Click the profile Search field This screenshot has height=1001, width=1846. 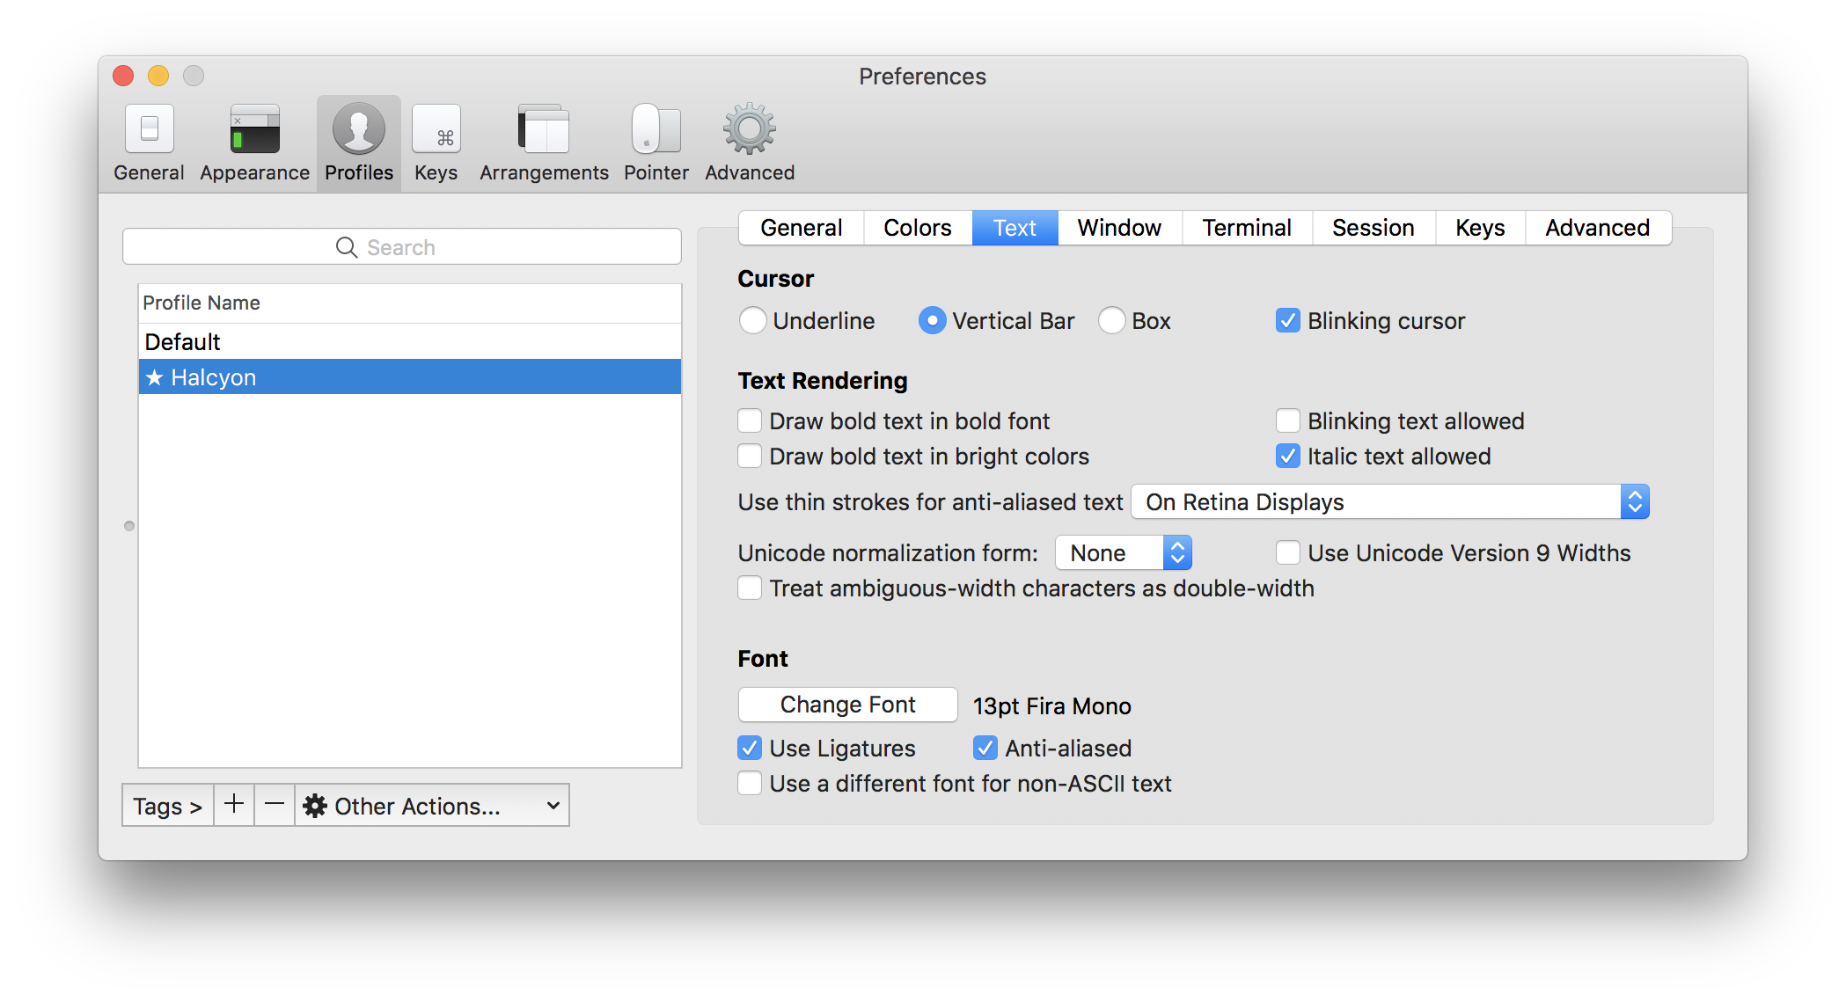[402, 247]
